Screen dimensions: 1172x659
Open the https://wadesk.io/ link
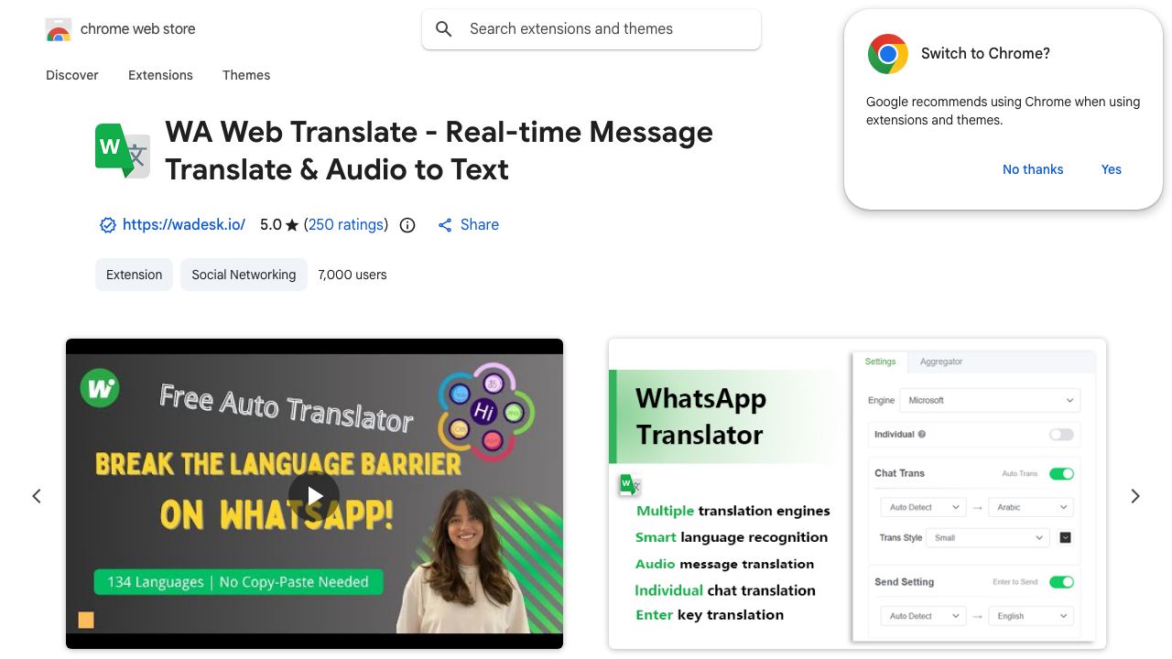[x=184, y=224]
